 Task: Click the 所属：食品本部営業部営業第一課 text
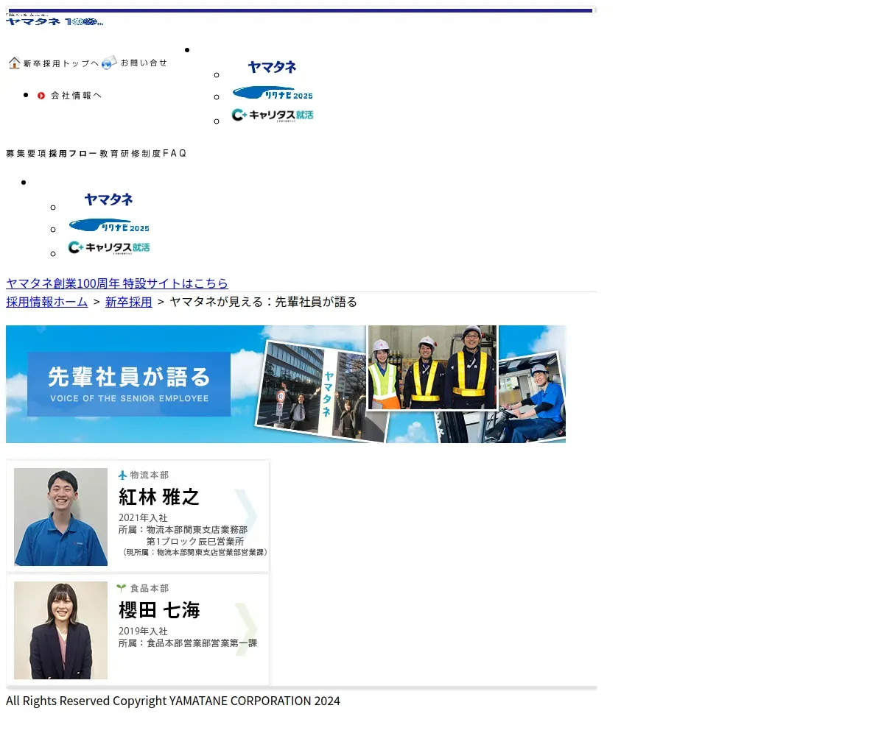pos(188,643)
